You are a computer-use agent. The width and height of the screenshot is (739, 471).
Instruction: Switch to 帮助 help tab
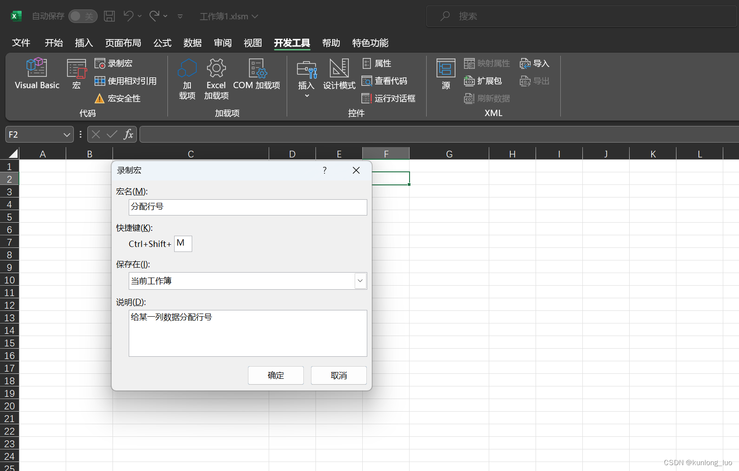click(331, 43)
